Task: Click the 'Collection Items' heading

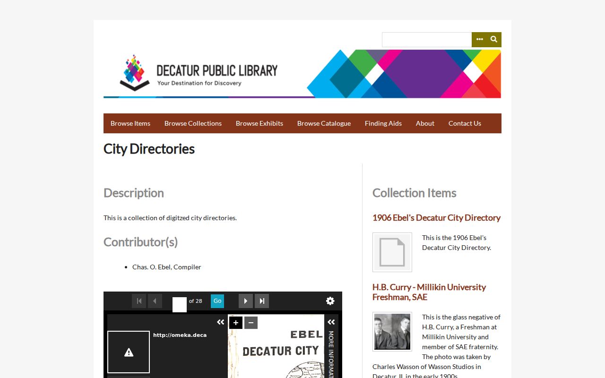Action: (x=415, y=193)
